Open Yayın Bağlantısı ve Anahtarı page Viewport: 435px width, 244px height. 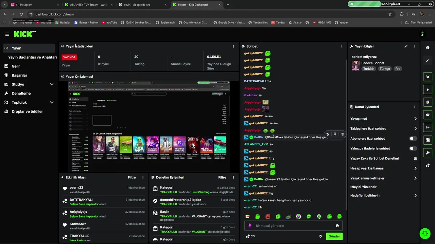point(32,57)
